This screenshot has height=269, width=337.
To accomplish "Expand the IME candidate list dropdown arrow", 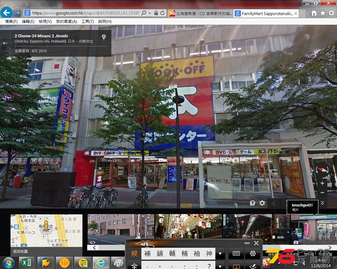I will [220, 253].
